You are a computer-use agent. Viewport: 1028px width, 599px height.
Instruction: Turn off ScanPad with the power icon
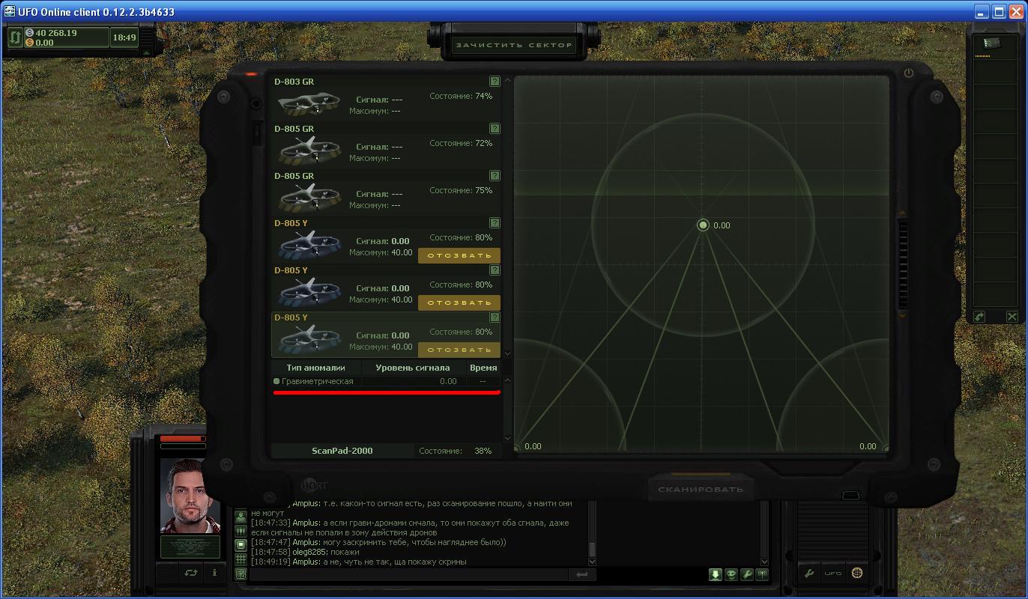(x=909, y=73)
